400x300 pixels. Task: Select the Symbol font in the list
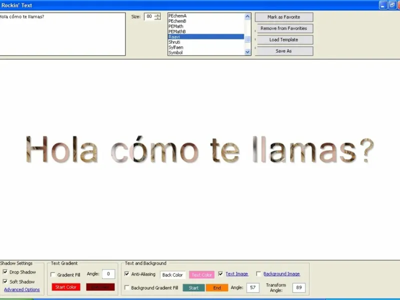pos(206,52)
